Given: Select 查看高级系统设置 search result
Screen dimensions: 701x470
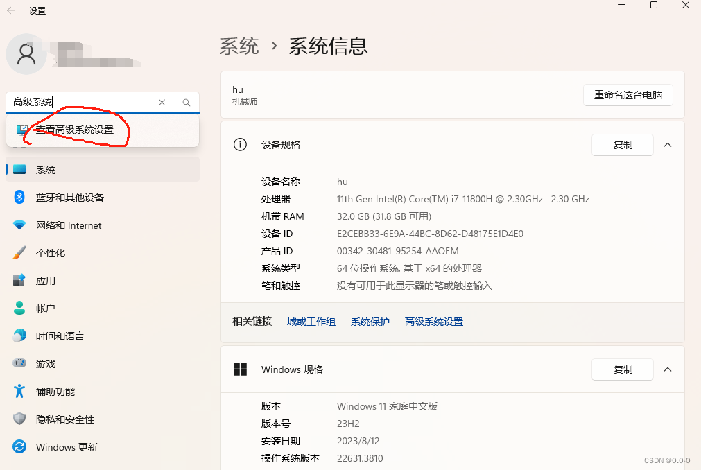Looking at the screenshot, I should point(103,130).
